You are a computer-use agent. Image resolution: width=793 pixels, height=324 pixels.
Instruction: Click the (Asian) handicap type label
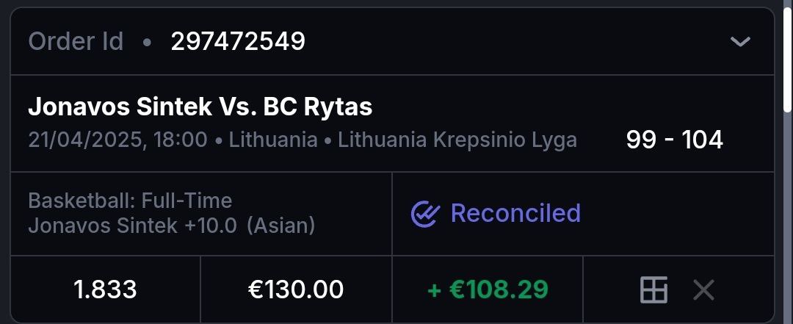[280, 225]
